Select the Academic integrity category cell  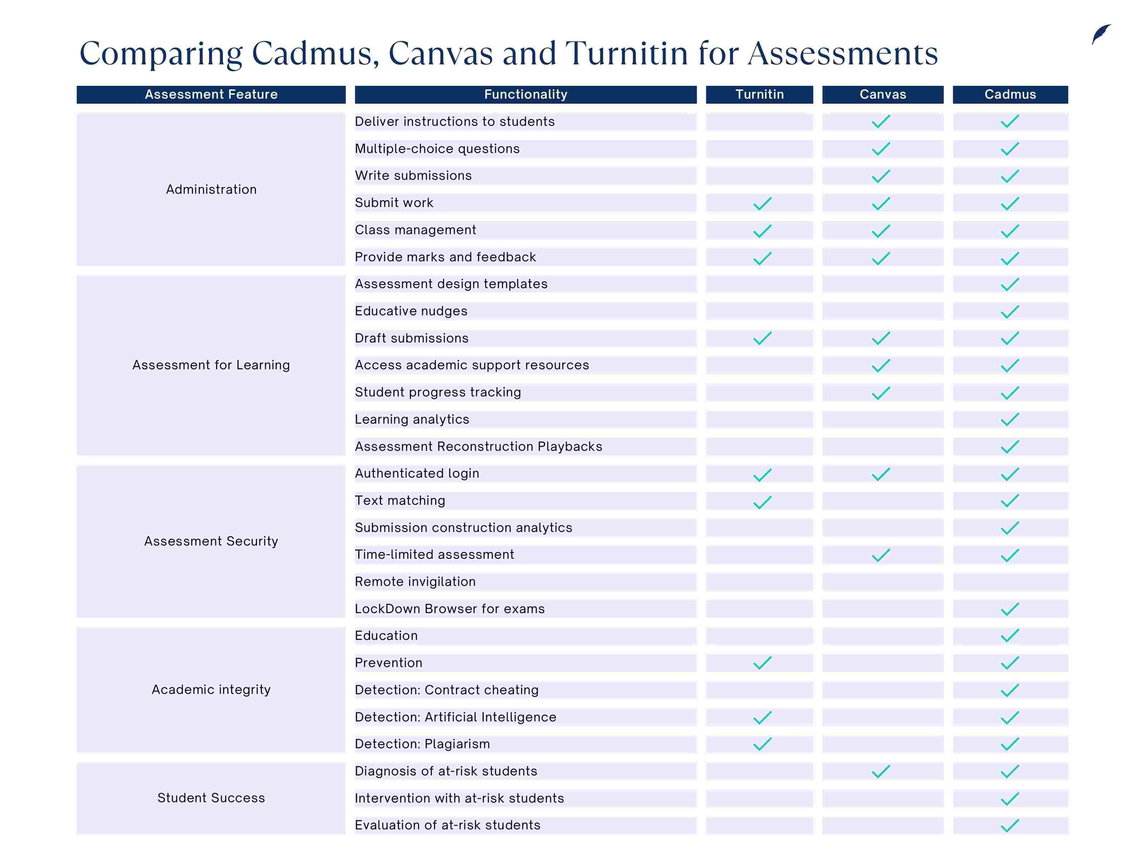pyautogui.click(x=211, y=690)
